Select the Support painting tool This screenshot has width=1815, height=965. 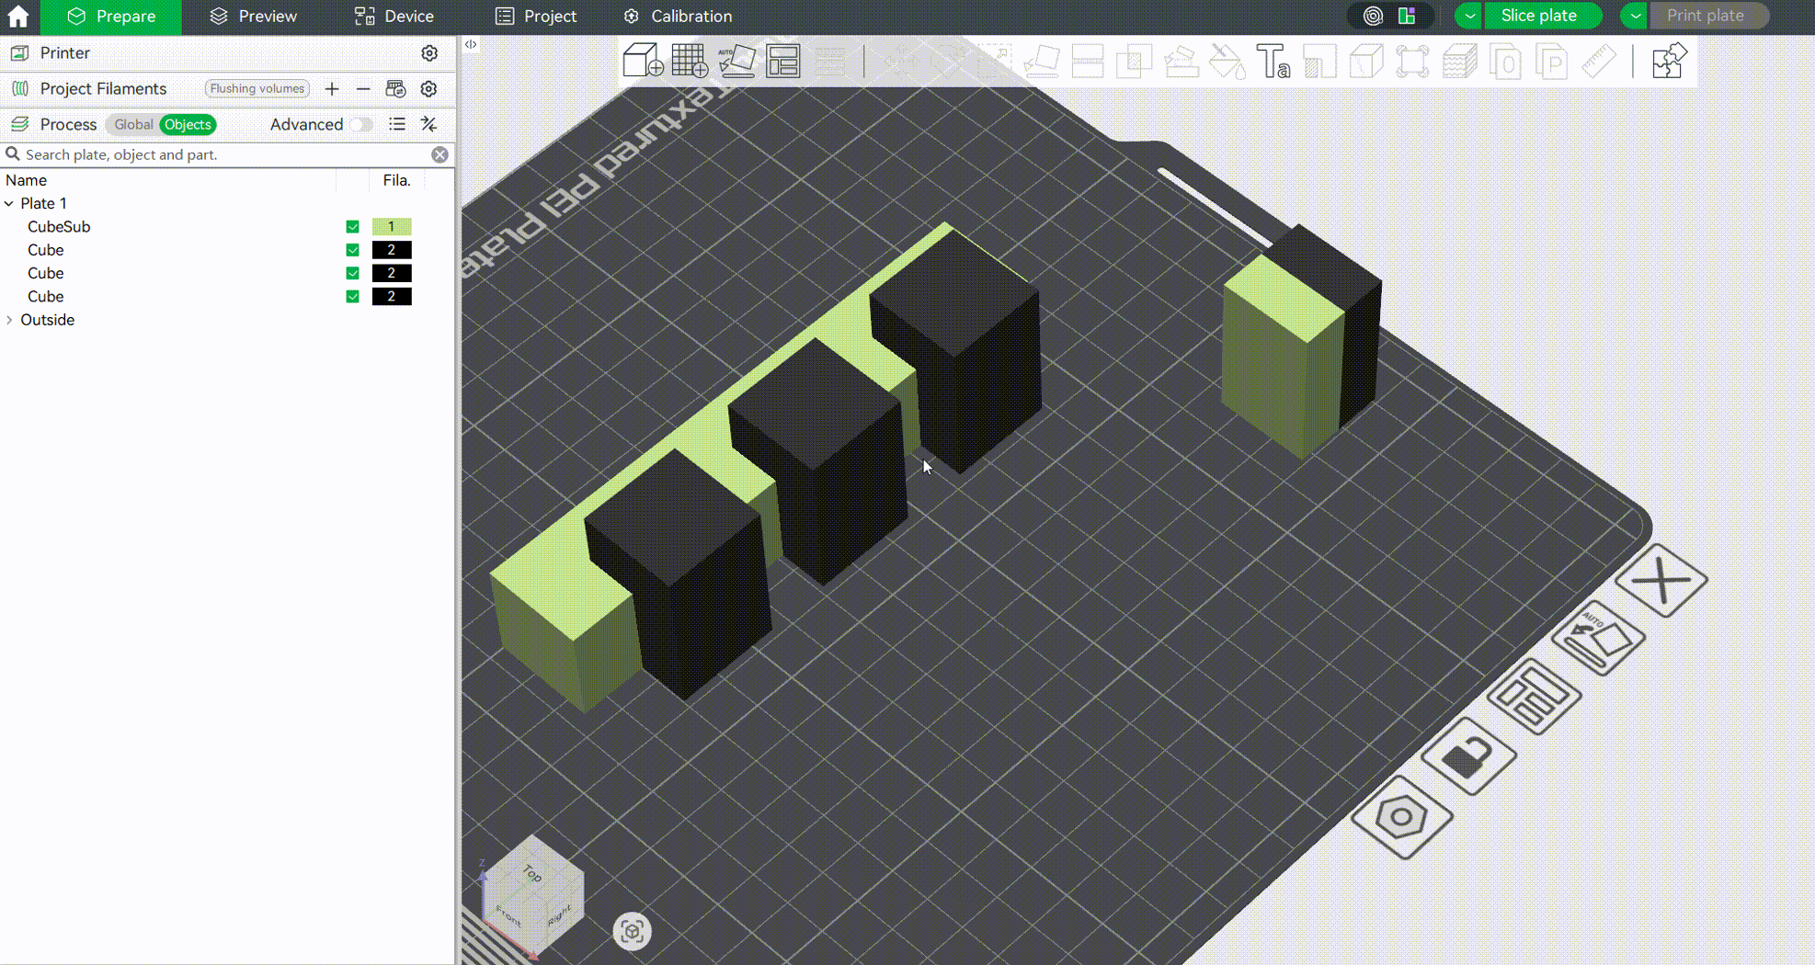(x=1181, y=62)
